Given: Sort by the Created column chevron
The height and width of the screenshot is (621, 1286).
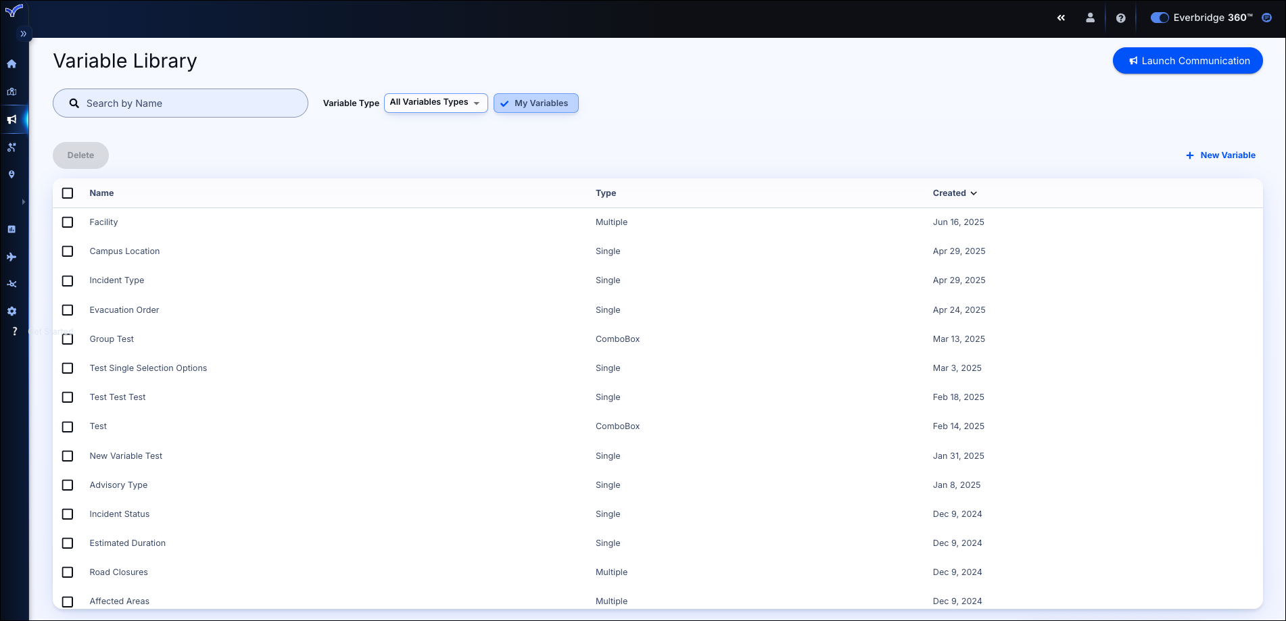Looking at the screenshot, I should [x=974, y=193].
